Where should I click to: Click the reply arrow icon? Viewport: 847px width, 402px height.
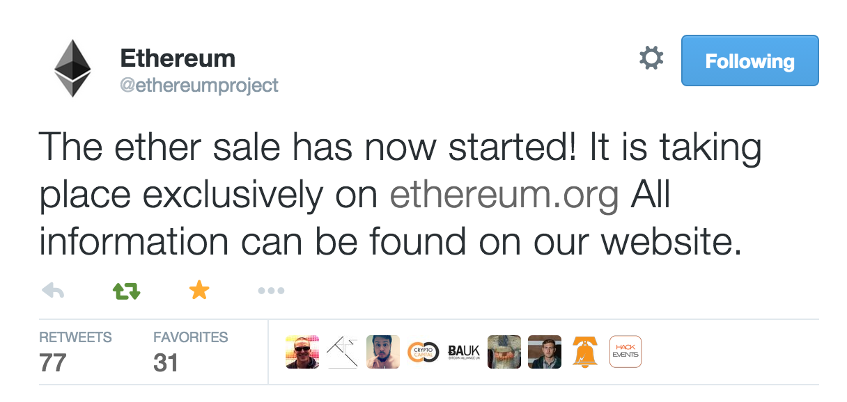point(53,291)
